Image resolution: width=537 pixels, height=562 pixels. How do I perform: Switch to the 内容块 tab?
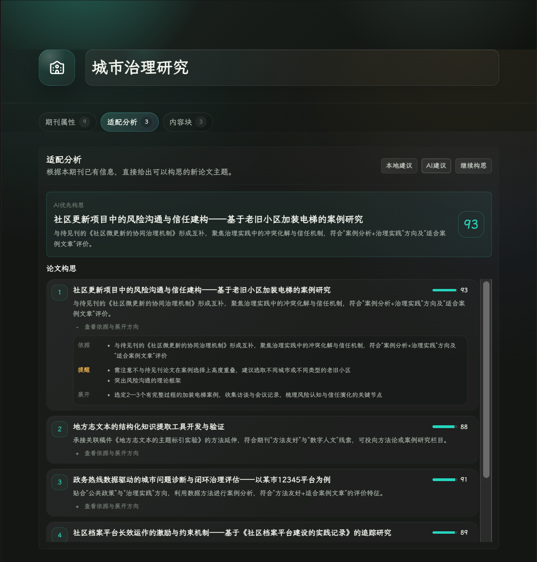click(188, 122)
